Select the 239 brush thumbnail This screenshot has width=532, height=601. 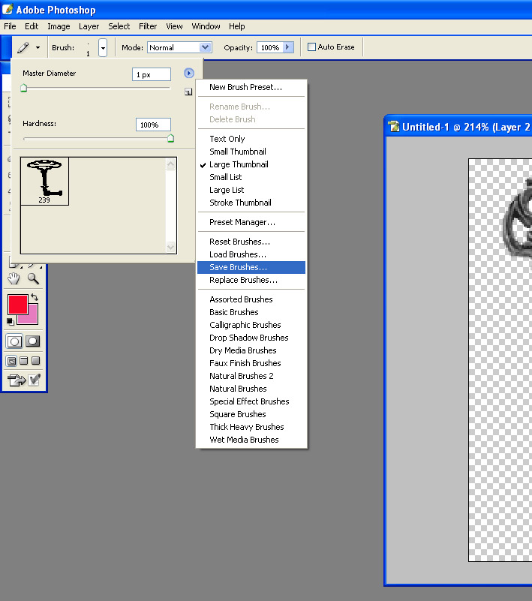point(44,181)
